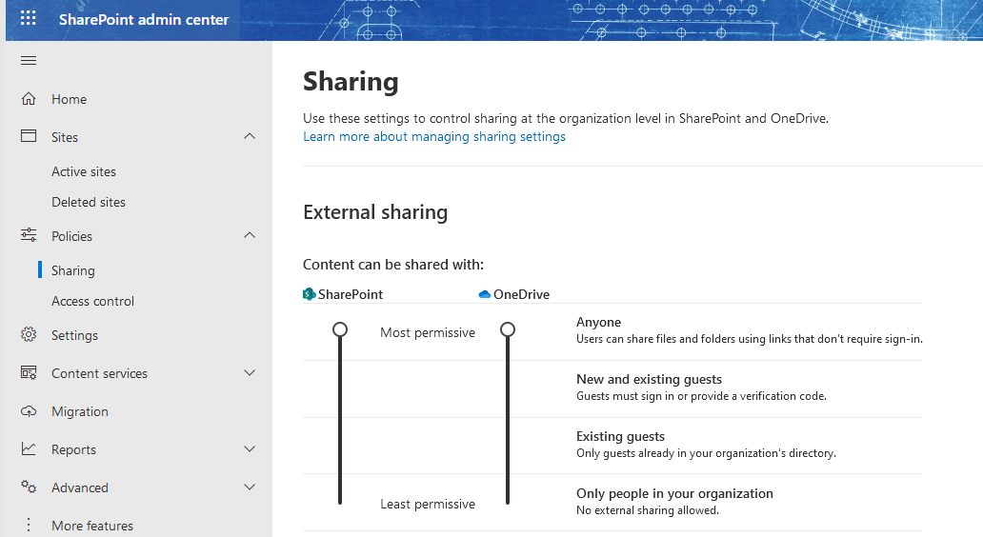The width and height of the screenshot is (983, 537).
Task: Click the Reports chart icon
Action: point(29,449)
